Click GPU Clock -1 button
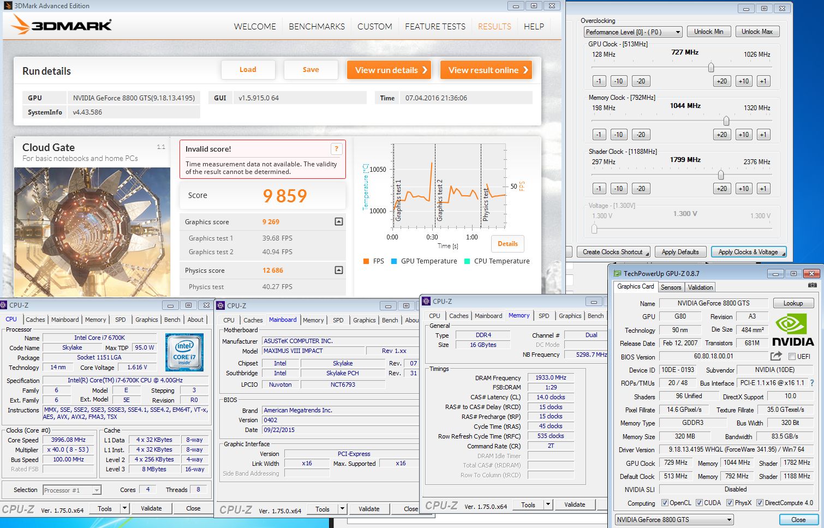 pyautogui.click(x=599, y=81)
